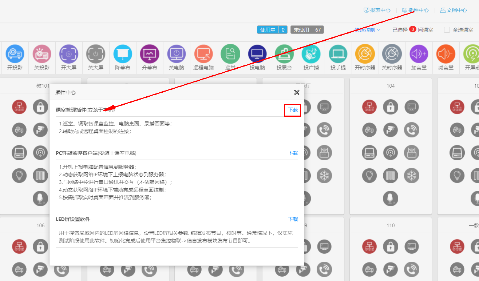Viewport: 479px width, 281px height.
Task: Click the curtain icon in classroom 104
Action: [x=391, y=176]
